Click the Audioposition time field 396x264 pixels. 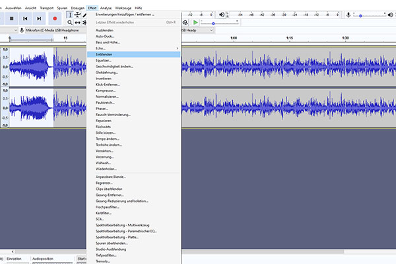point(52,263)
